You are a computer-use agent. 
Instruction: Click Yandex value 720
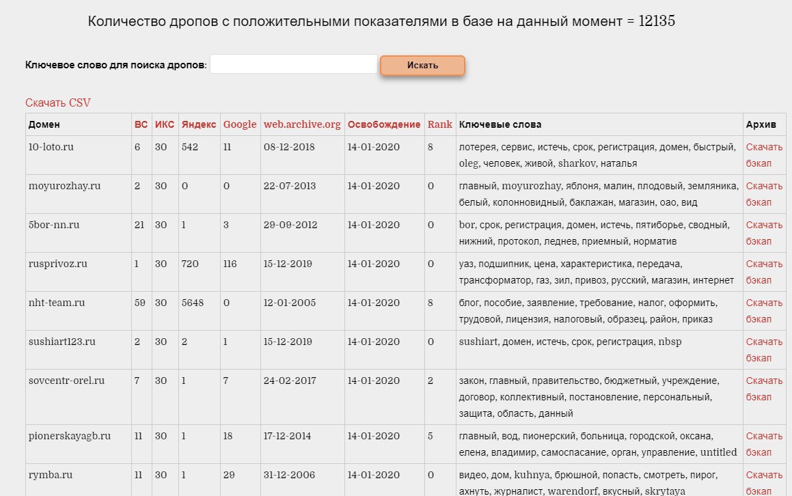pyautogui.click(x=190, y=264)
